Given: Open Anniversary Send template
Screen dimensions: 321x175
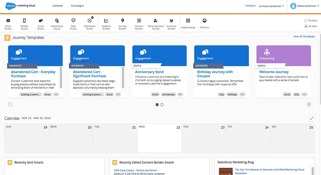Looking at the screenshot, I should tap(149, 72).
